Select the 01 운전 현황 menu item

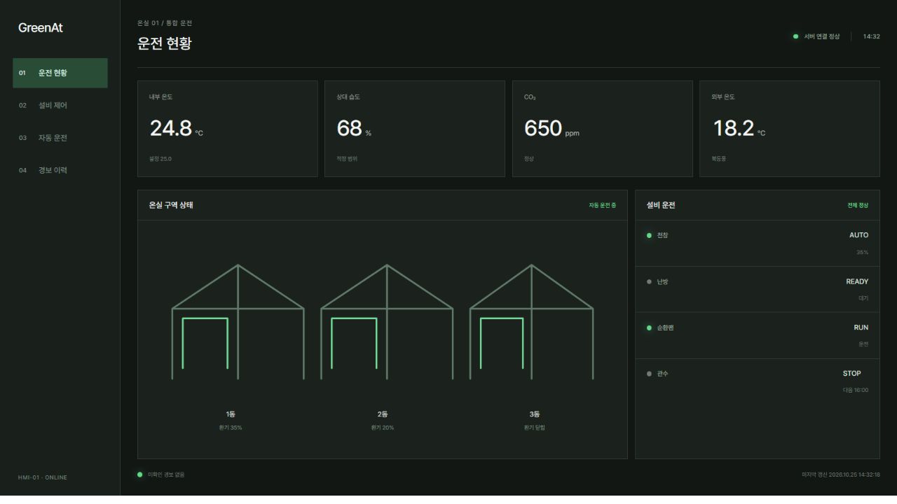pos(60,73)
